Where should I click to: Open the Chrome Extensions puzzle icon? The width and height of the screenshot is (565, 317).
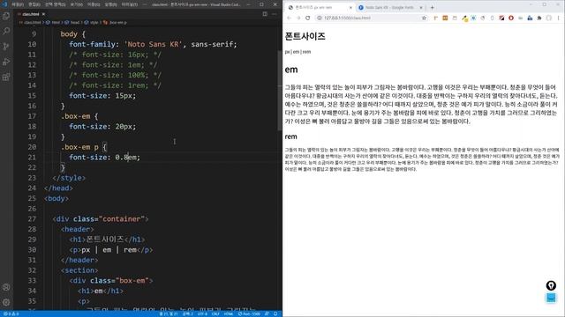coord(539,18)
